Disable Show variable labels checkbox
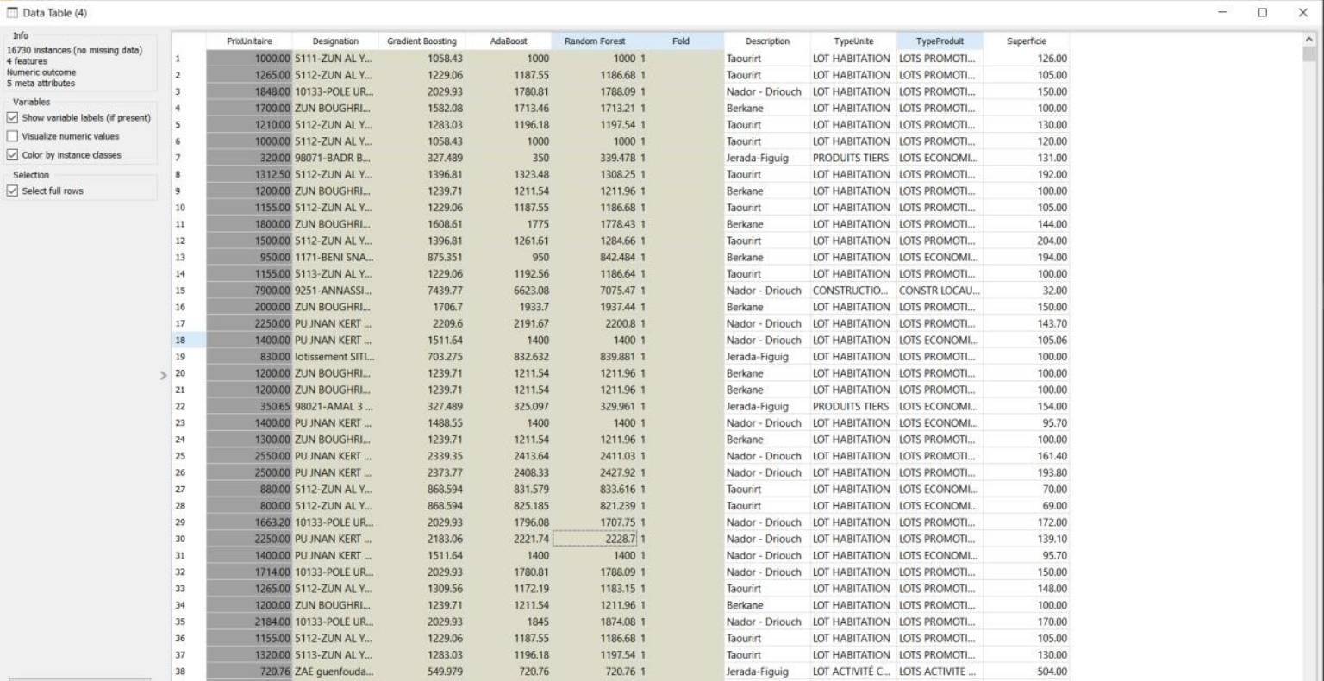Screen dimensions: 1324x681 (12, 118)
